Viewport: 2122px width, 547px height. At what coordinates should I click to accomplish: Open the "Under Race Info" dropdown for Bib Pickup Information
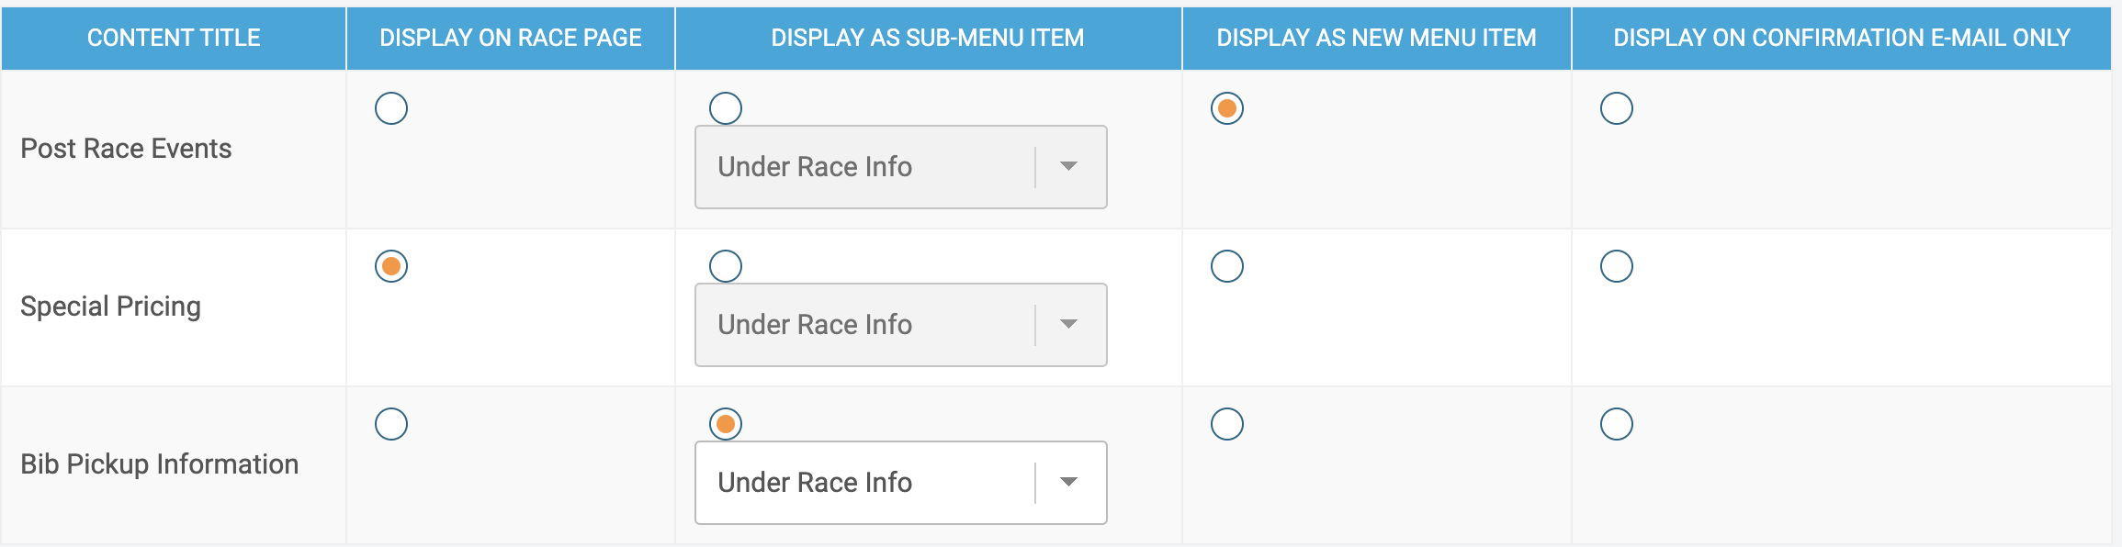[x=898, y=482]
